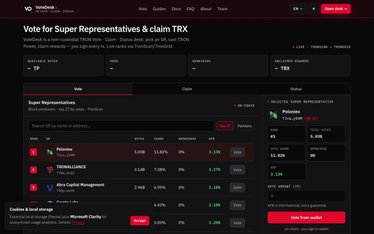The height and width of the screenshot is (234, 374).
Task: Focus the Search SR by name field
Action: [x=121, y=126]
